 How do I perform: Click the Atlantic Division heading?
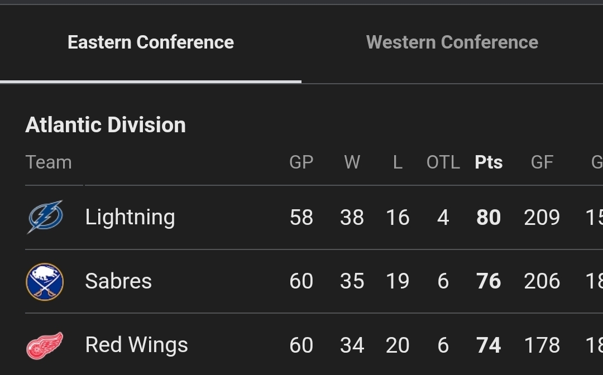[x=106, y=125]
